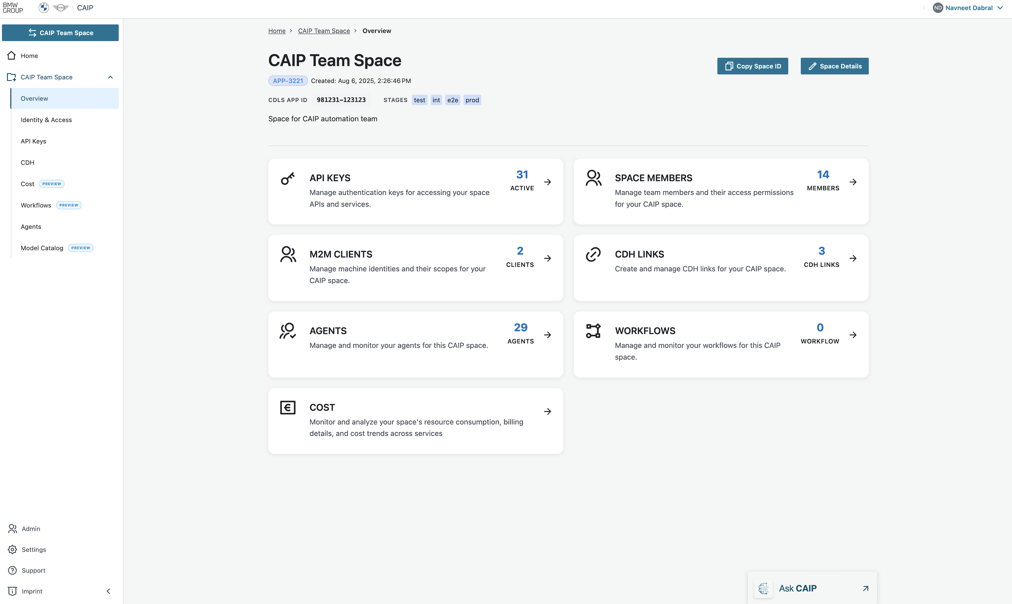Click the API Keys key icon
This screenshot has height=604, width=1012.
tap(287, 178)
